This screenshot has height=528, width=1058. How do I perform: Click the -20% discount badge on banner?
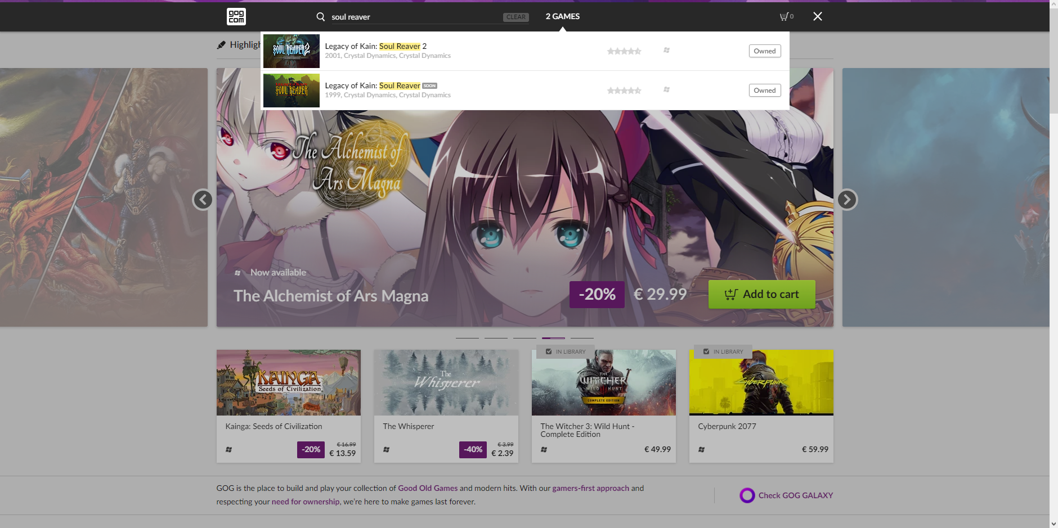(x=597, y=294)
